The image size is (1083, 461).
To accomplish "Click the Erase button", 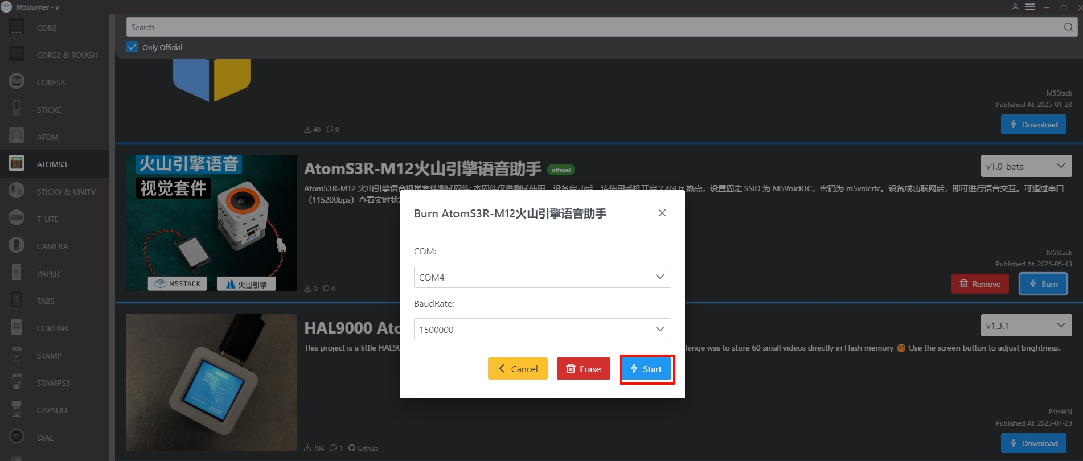I will click(583, 369).
